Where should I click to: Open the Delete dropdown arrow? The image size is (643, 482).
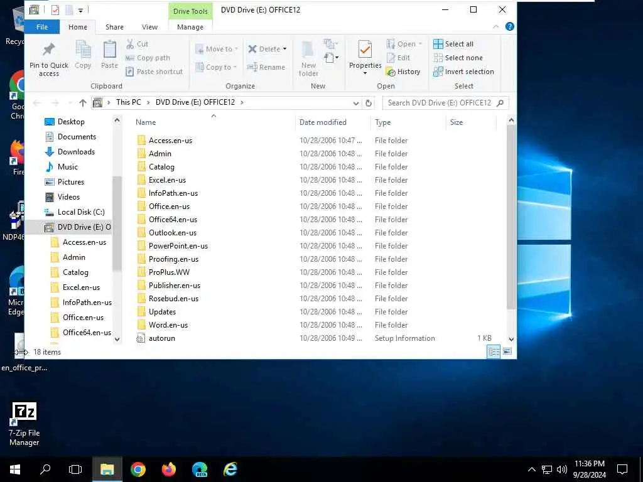tap(284, 49)
